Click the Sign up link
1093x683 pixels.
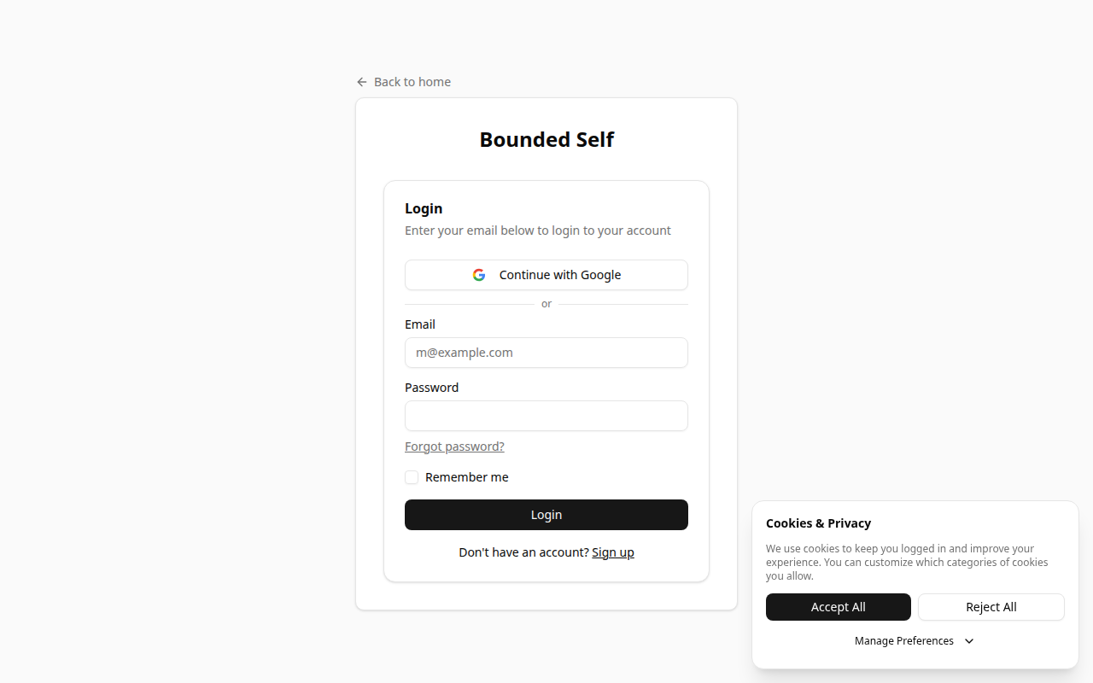coord(613,552)
